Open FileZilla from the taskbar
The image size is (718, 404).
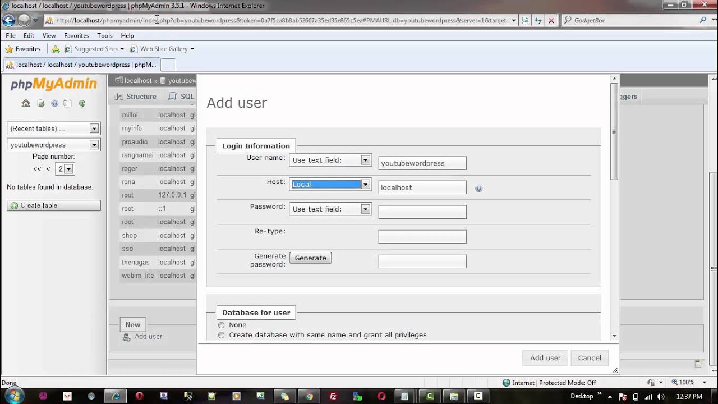tap(333, 396)
